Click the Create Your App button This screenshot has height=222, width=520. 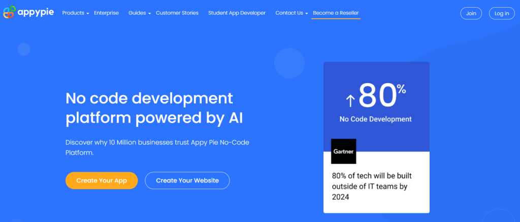(102, 180)
